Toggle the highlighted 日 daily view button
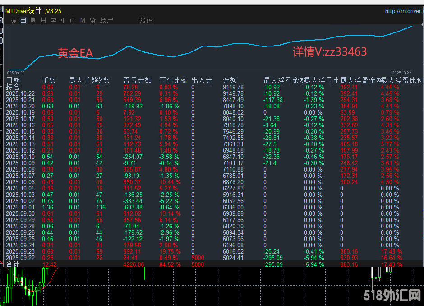 [23, 20]
